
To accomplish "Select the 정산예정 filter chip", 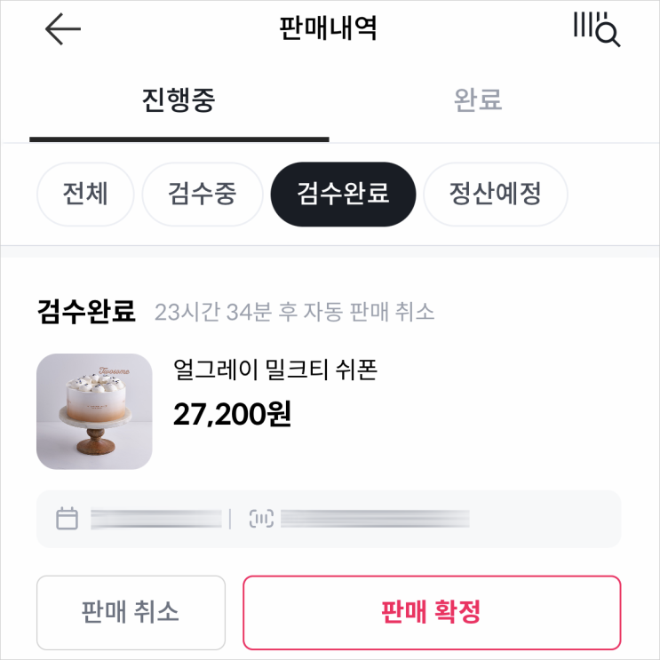I will tap(495, 194).
